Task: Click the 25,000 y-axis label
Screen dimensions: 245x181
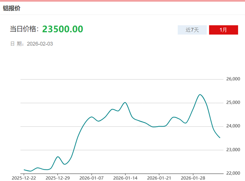Action: tap(233, 103)
